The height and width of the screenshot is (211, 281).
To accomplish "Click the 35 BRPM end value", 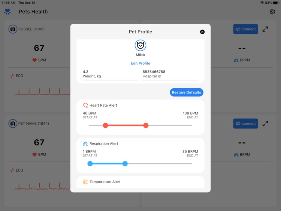I will pyautogui.click(x=190, y=152).
